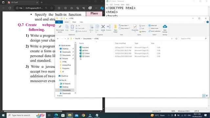
Task: Click the Windows Start button
Action: point(3,115)
